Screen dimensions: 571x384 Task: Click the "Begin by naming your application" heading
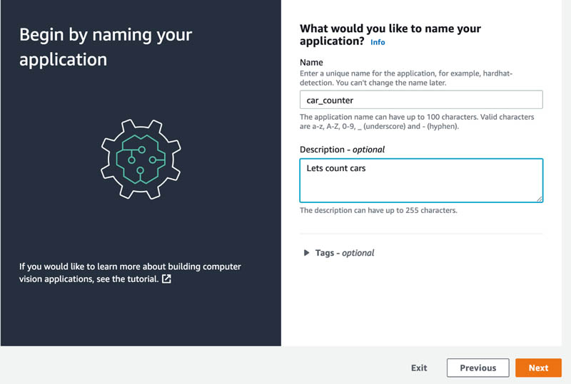coord(106,47)
